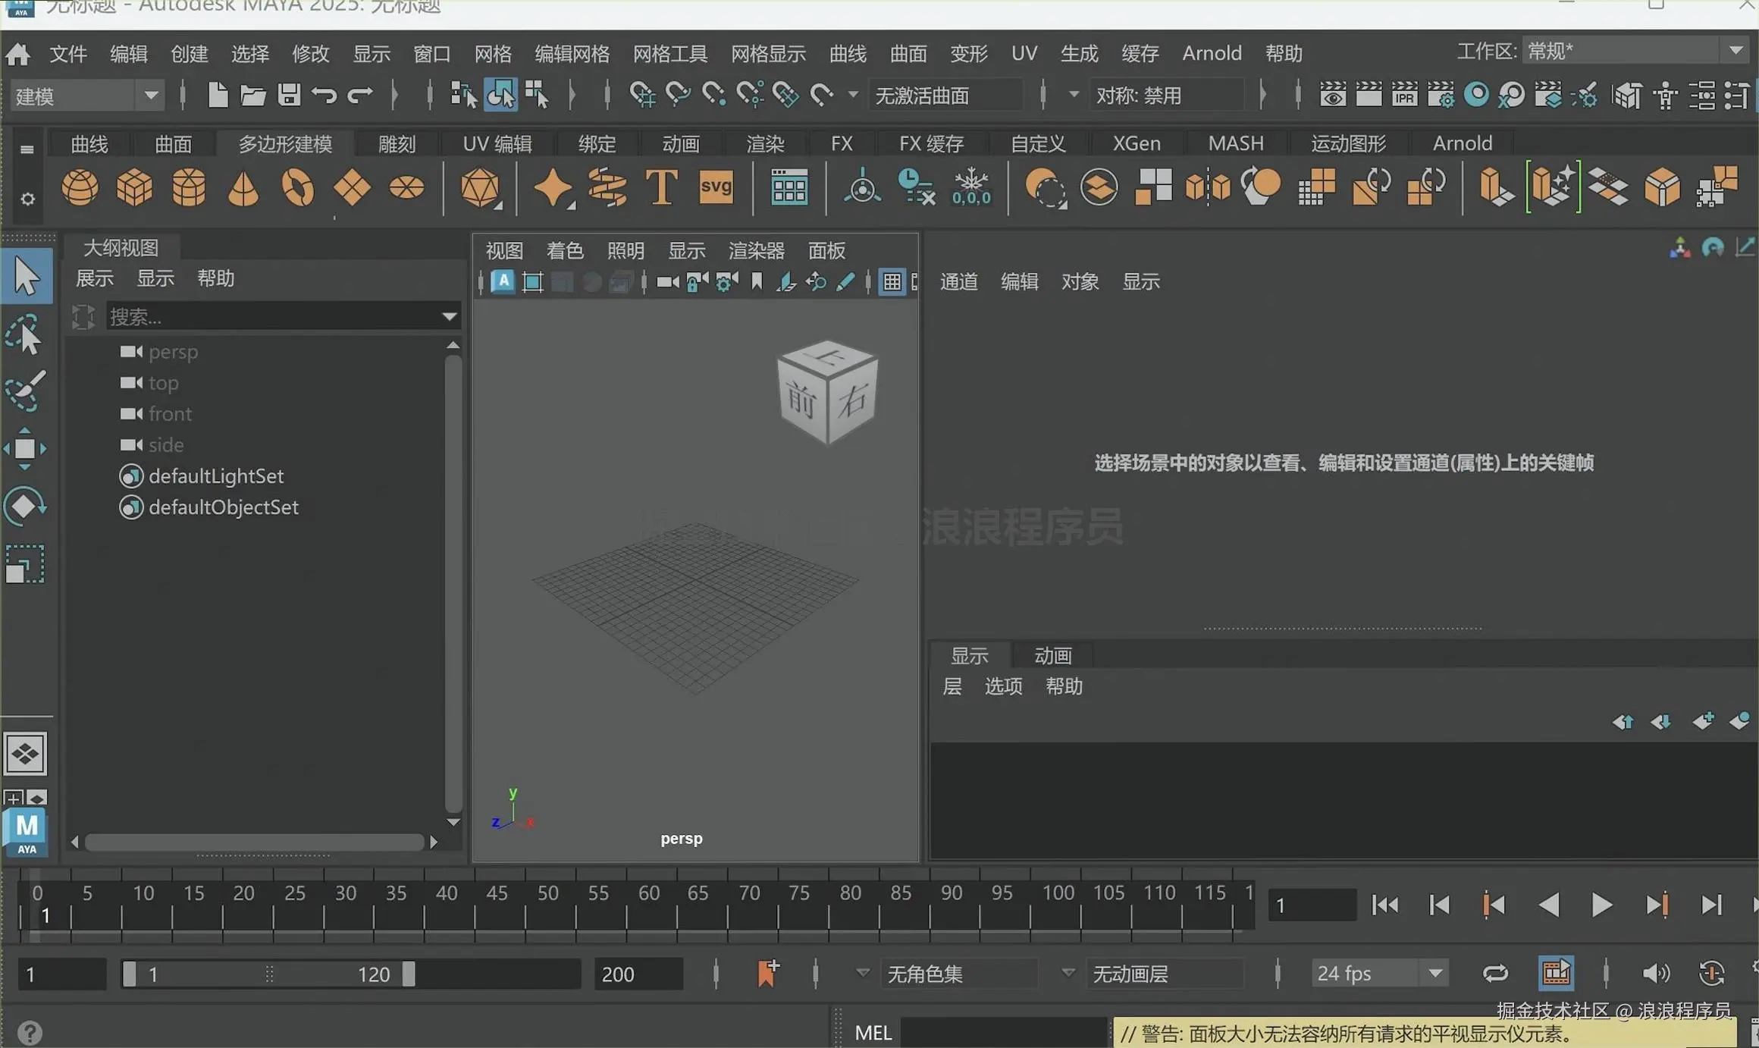Activate the Rotate tool in the left toolbox

[x=25, y=506]
